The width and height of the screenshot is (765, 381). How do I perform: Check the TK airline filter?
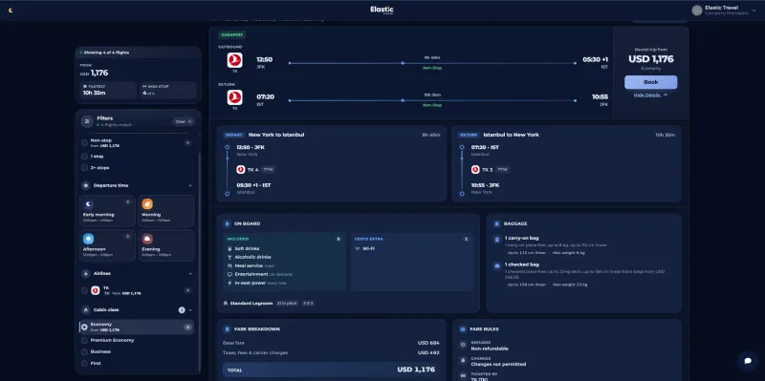click(84, 290)
